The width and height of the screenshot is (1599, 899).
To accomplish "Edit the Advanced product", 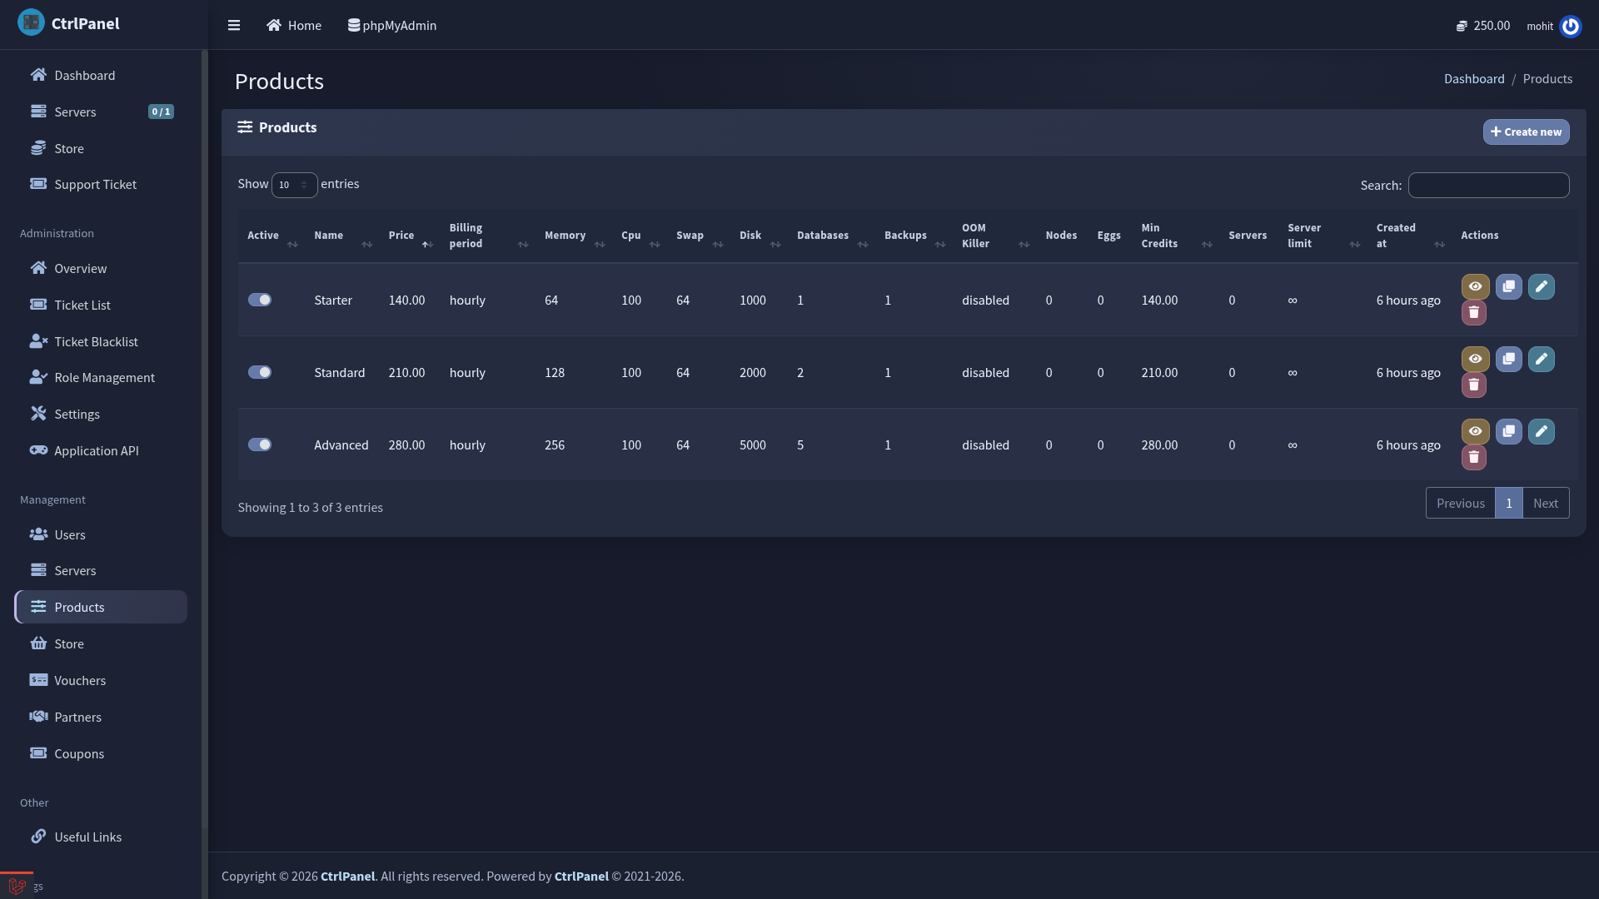I will [1541, 431].
